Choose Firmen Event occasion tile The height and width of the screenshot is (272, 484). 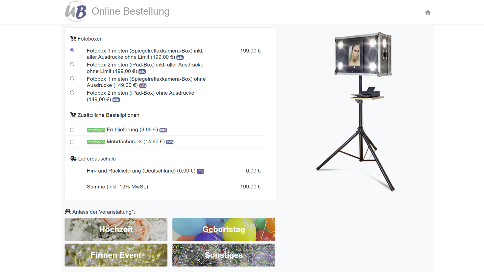(116, 255)
